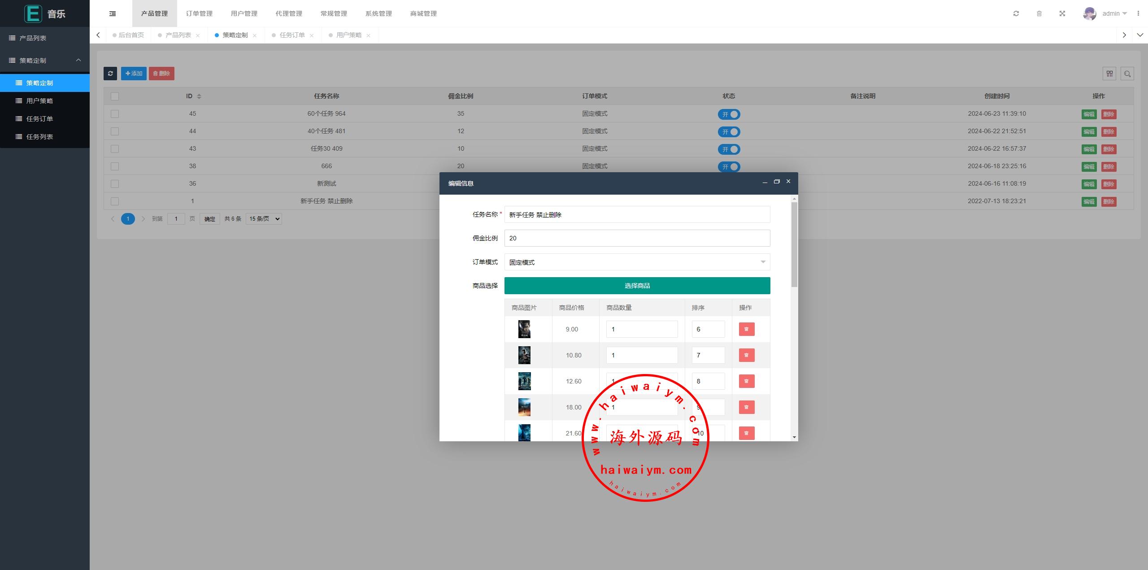Viewport: 1148px width, 570px height.
Task: Check the checkbox for row ID 44
Action: coord(115,131)
